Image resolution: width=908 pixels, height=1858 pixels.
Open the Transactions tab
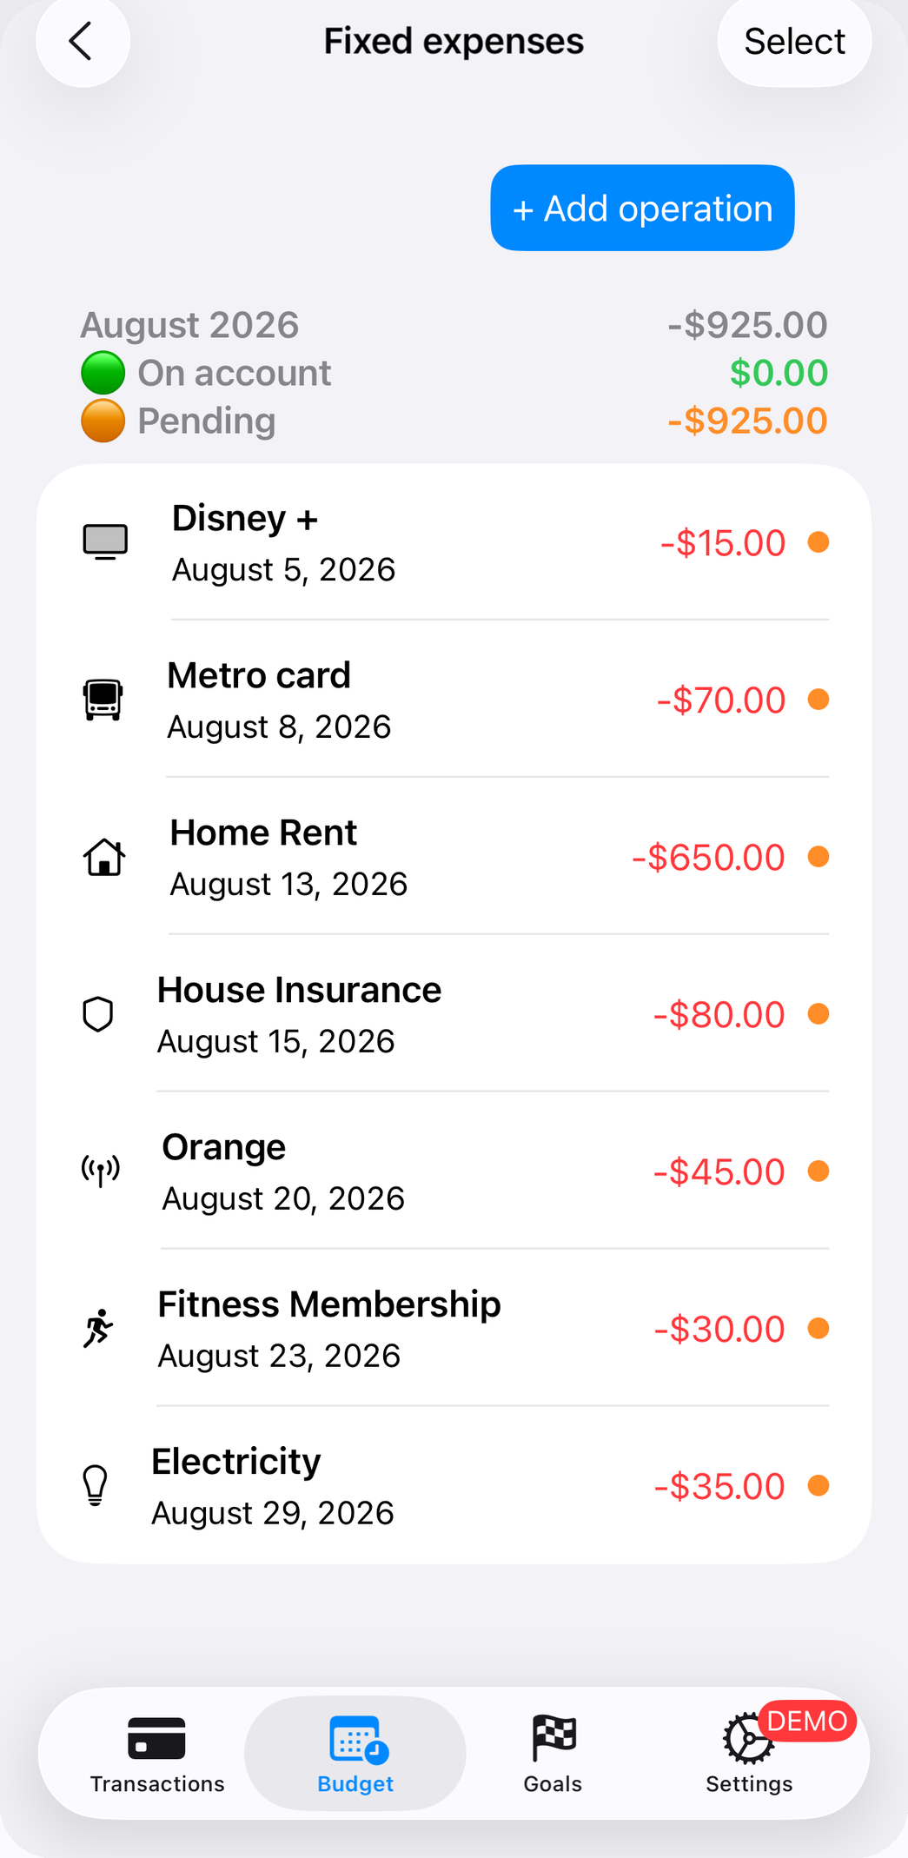click(157, 1755)
